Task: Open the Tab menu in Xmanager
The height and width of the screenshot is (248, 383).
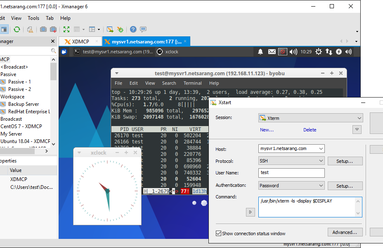Action: pos(50,18)
